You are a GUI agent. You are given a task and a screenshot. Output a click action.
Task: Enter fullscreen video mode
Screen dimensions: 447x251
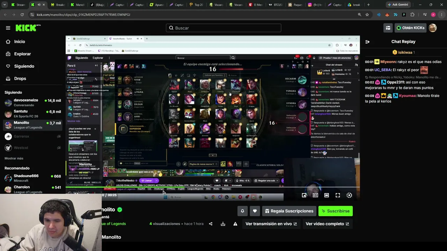tap(338, 195)
